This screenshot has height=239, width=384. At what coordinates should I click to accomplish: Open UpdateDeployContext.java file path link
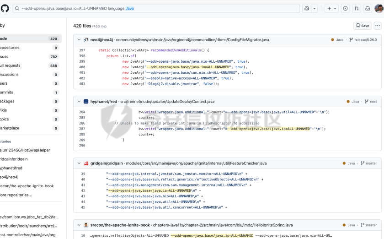coord(167,102)
